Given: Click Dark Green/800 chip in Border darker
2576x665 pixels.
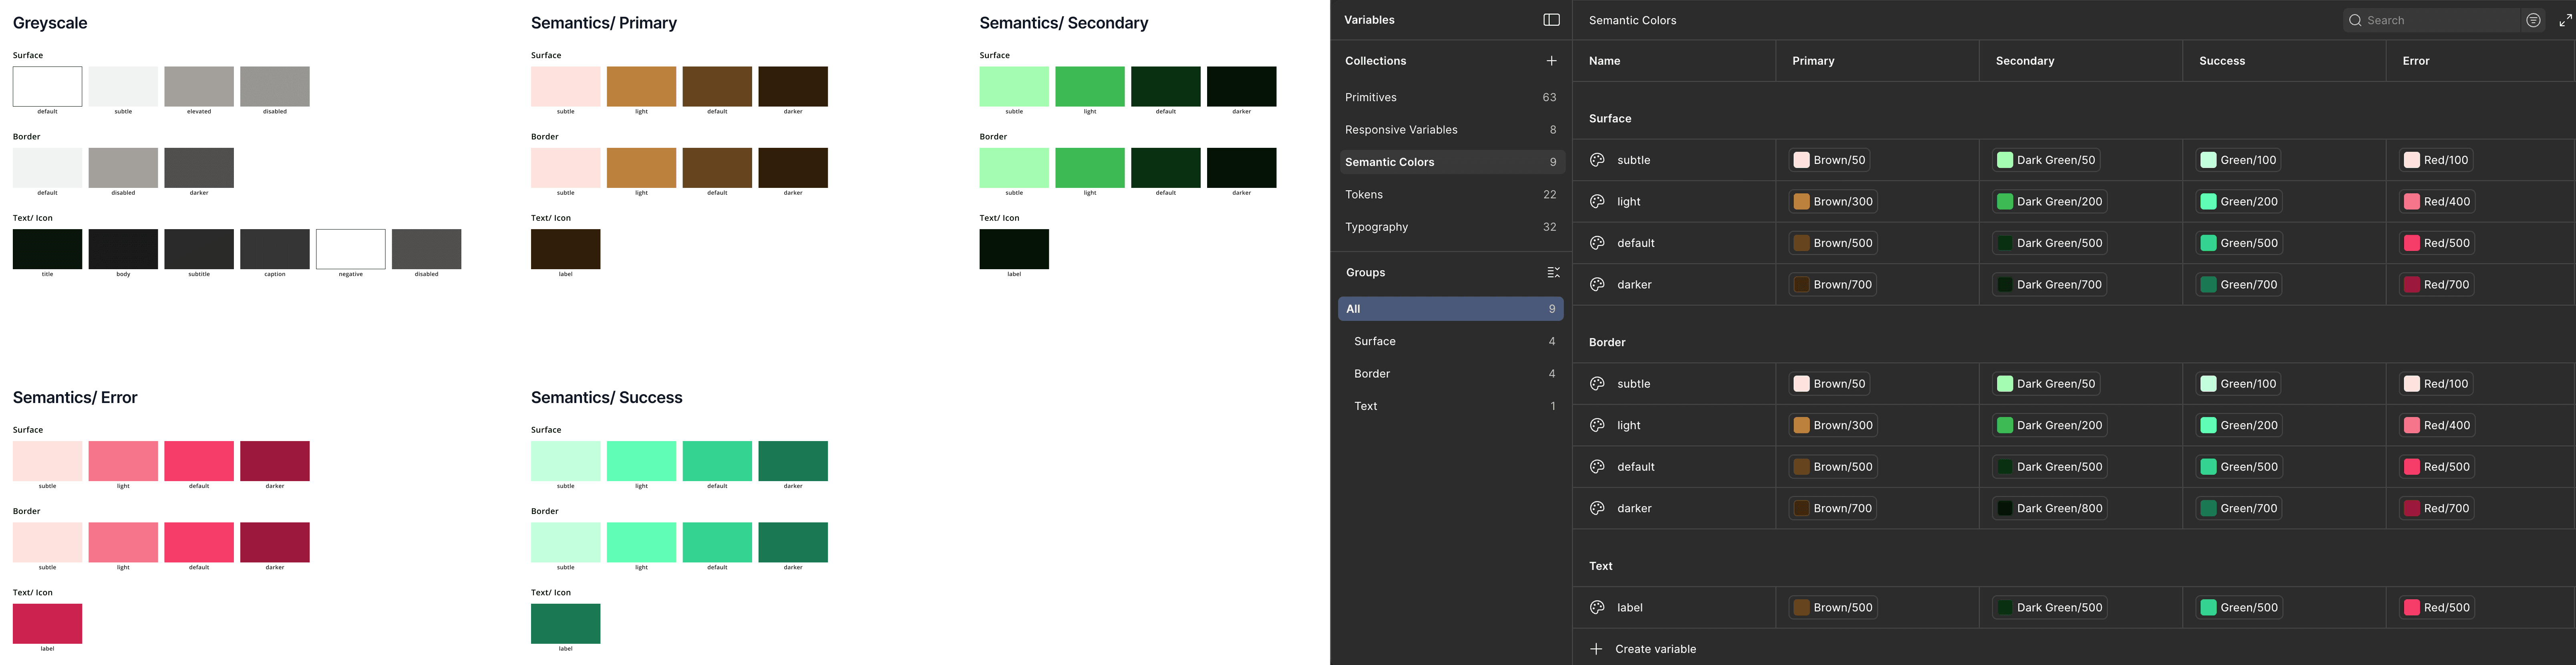Looking at the screenshot, I should 2050,508.
